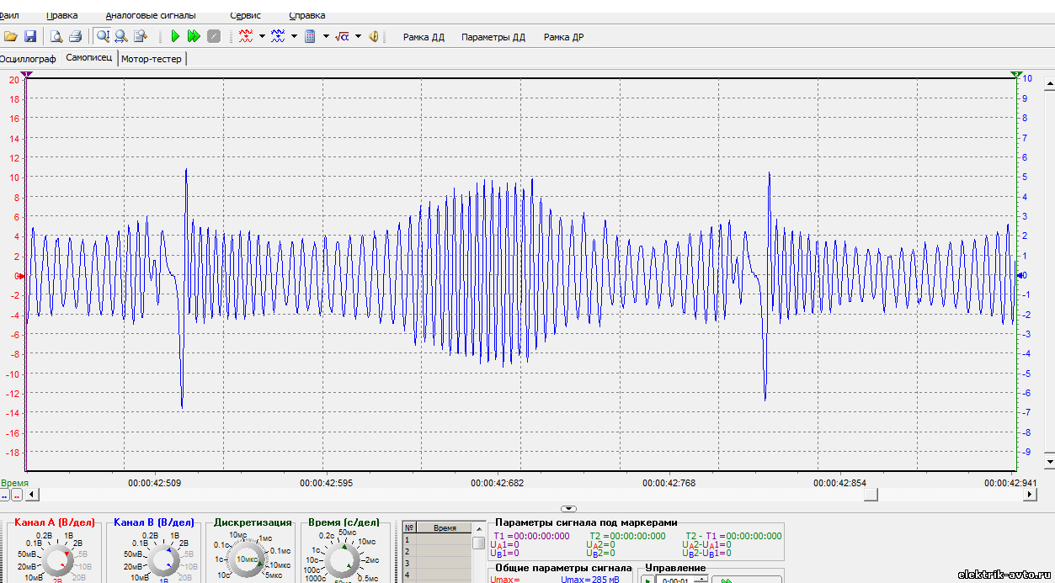Click the green marker triangle at chart top-right
Screen dimensions: 1055x583
[x=1017, y=75]
